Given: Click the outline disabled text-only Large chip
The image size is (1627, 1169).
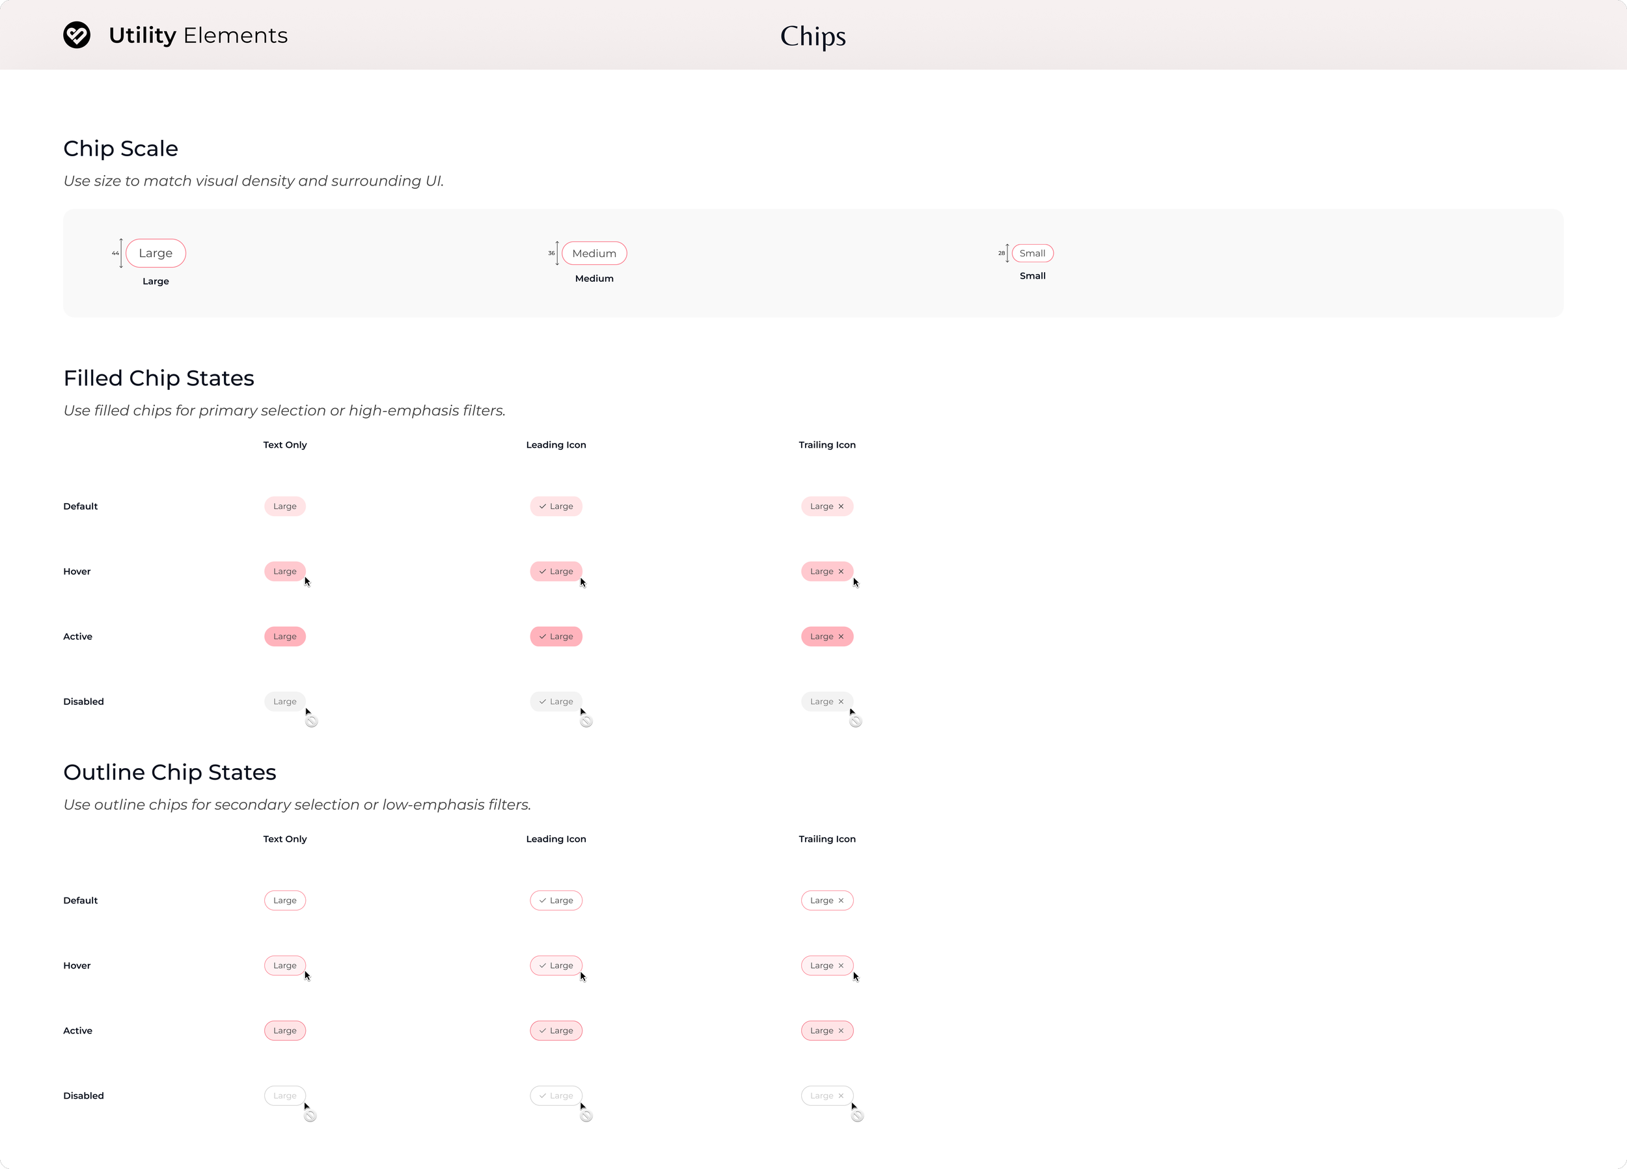Looking at the screenshot, I should pos(285,1096).
